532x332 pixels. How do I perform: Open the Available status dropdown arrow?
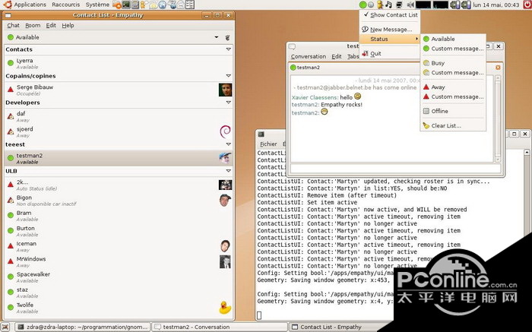(x=217, y=37)
